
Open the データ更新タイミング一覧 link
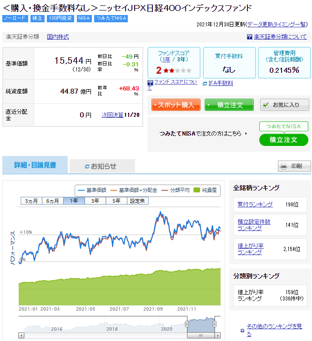[x=277, y=25]
